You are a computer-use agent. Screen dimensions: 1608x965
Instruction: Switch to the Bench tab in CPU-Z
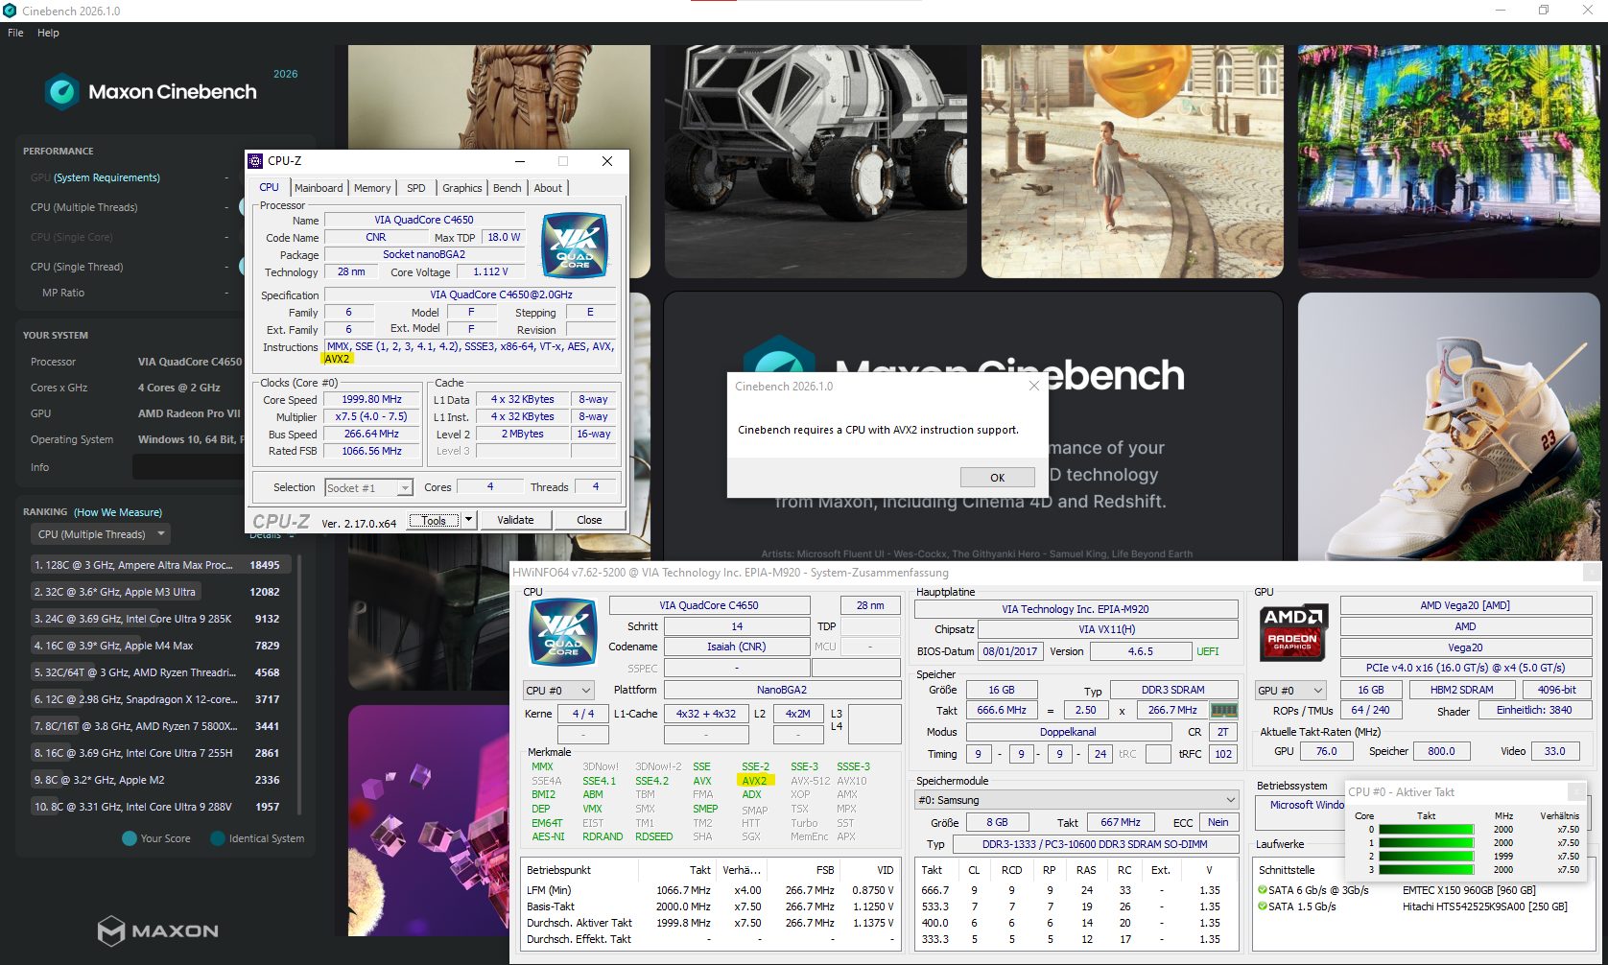[x=508, y=188]
